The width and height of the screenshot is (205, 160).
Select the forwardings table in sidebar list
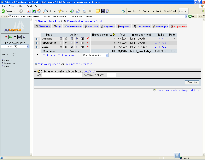[9, 63]
